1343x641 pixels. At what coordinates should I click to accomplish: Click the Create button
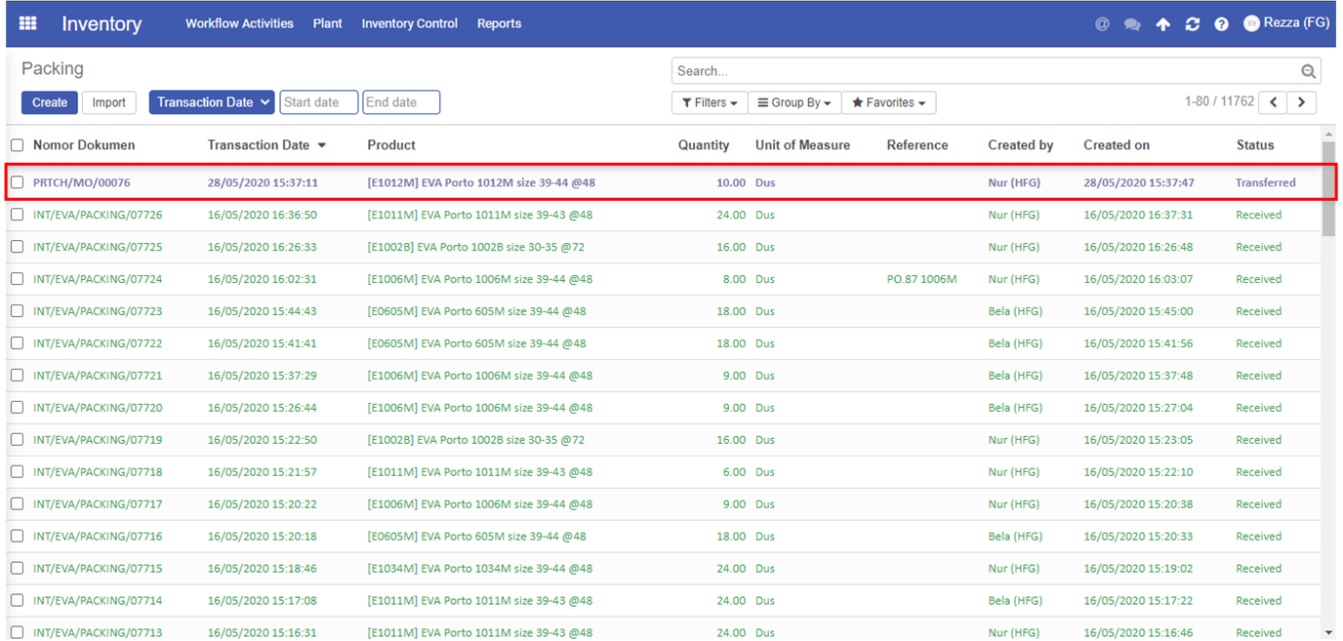pyautogui.click(x=50, y=102)
